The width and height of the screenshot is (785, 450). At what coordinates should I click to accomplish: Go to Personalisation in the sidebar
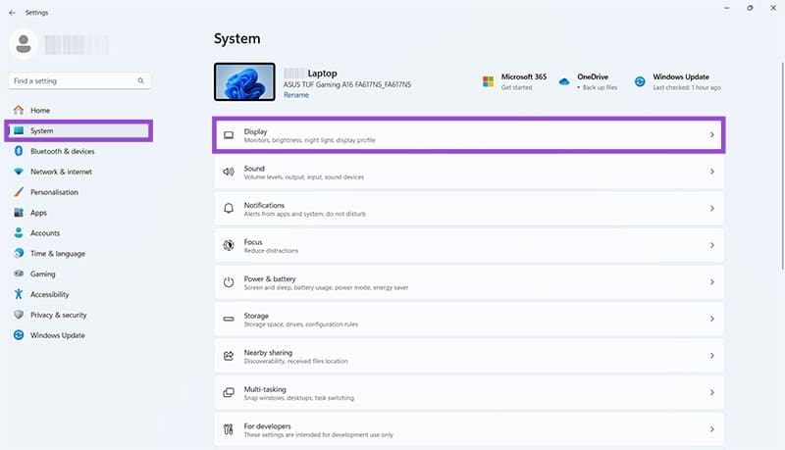tap(54, 192)
